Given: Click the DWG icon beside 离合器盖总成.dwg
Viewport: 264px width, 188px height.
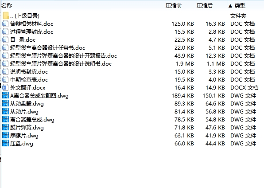Looking at the screenshot, I should tap(5, 120).
